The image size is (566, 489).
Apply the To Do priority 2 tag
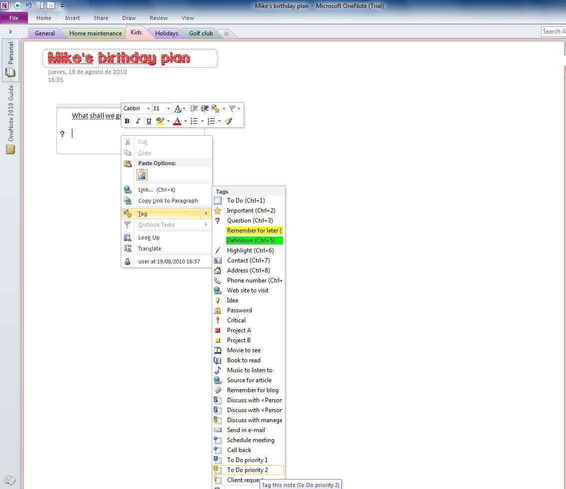coord(249,470)
